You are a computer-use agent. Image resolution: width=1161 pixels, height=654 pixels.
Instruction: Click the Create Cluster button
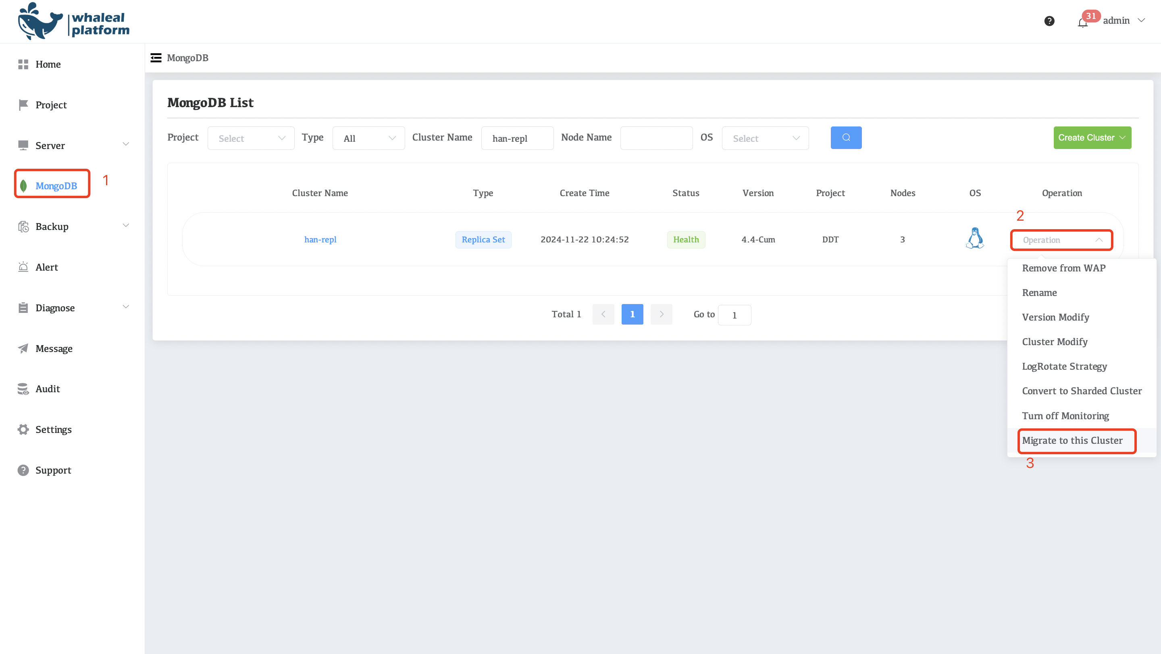[1092, 138]
